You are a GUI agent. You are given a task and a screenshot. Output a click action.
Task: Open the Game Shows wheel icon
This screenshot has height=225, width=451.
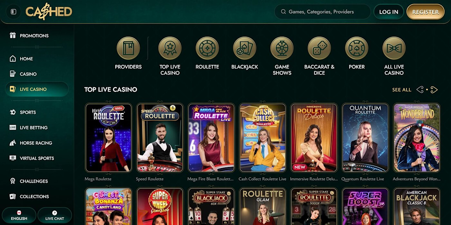coord(282,48)
